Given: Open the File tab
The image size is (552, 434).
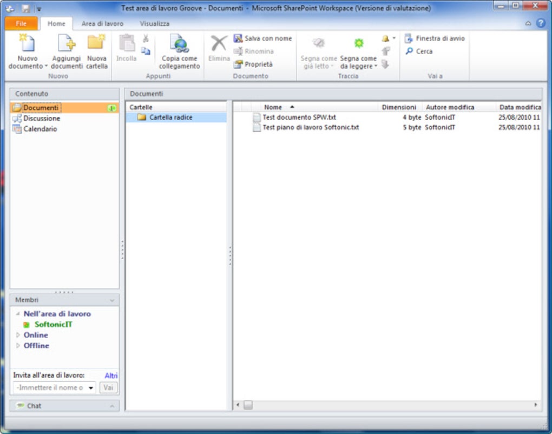Looking at the screenshot, I should (21, 23).
